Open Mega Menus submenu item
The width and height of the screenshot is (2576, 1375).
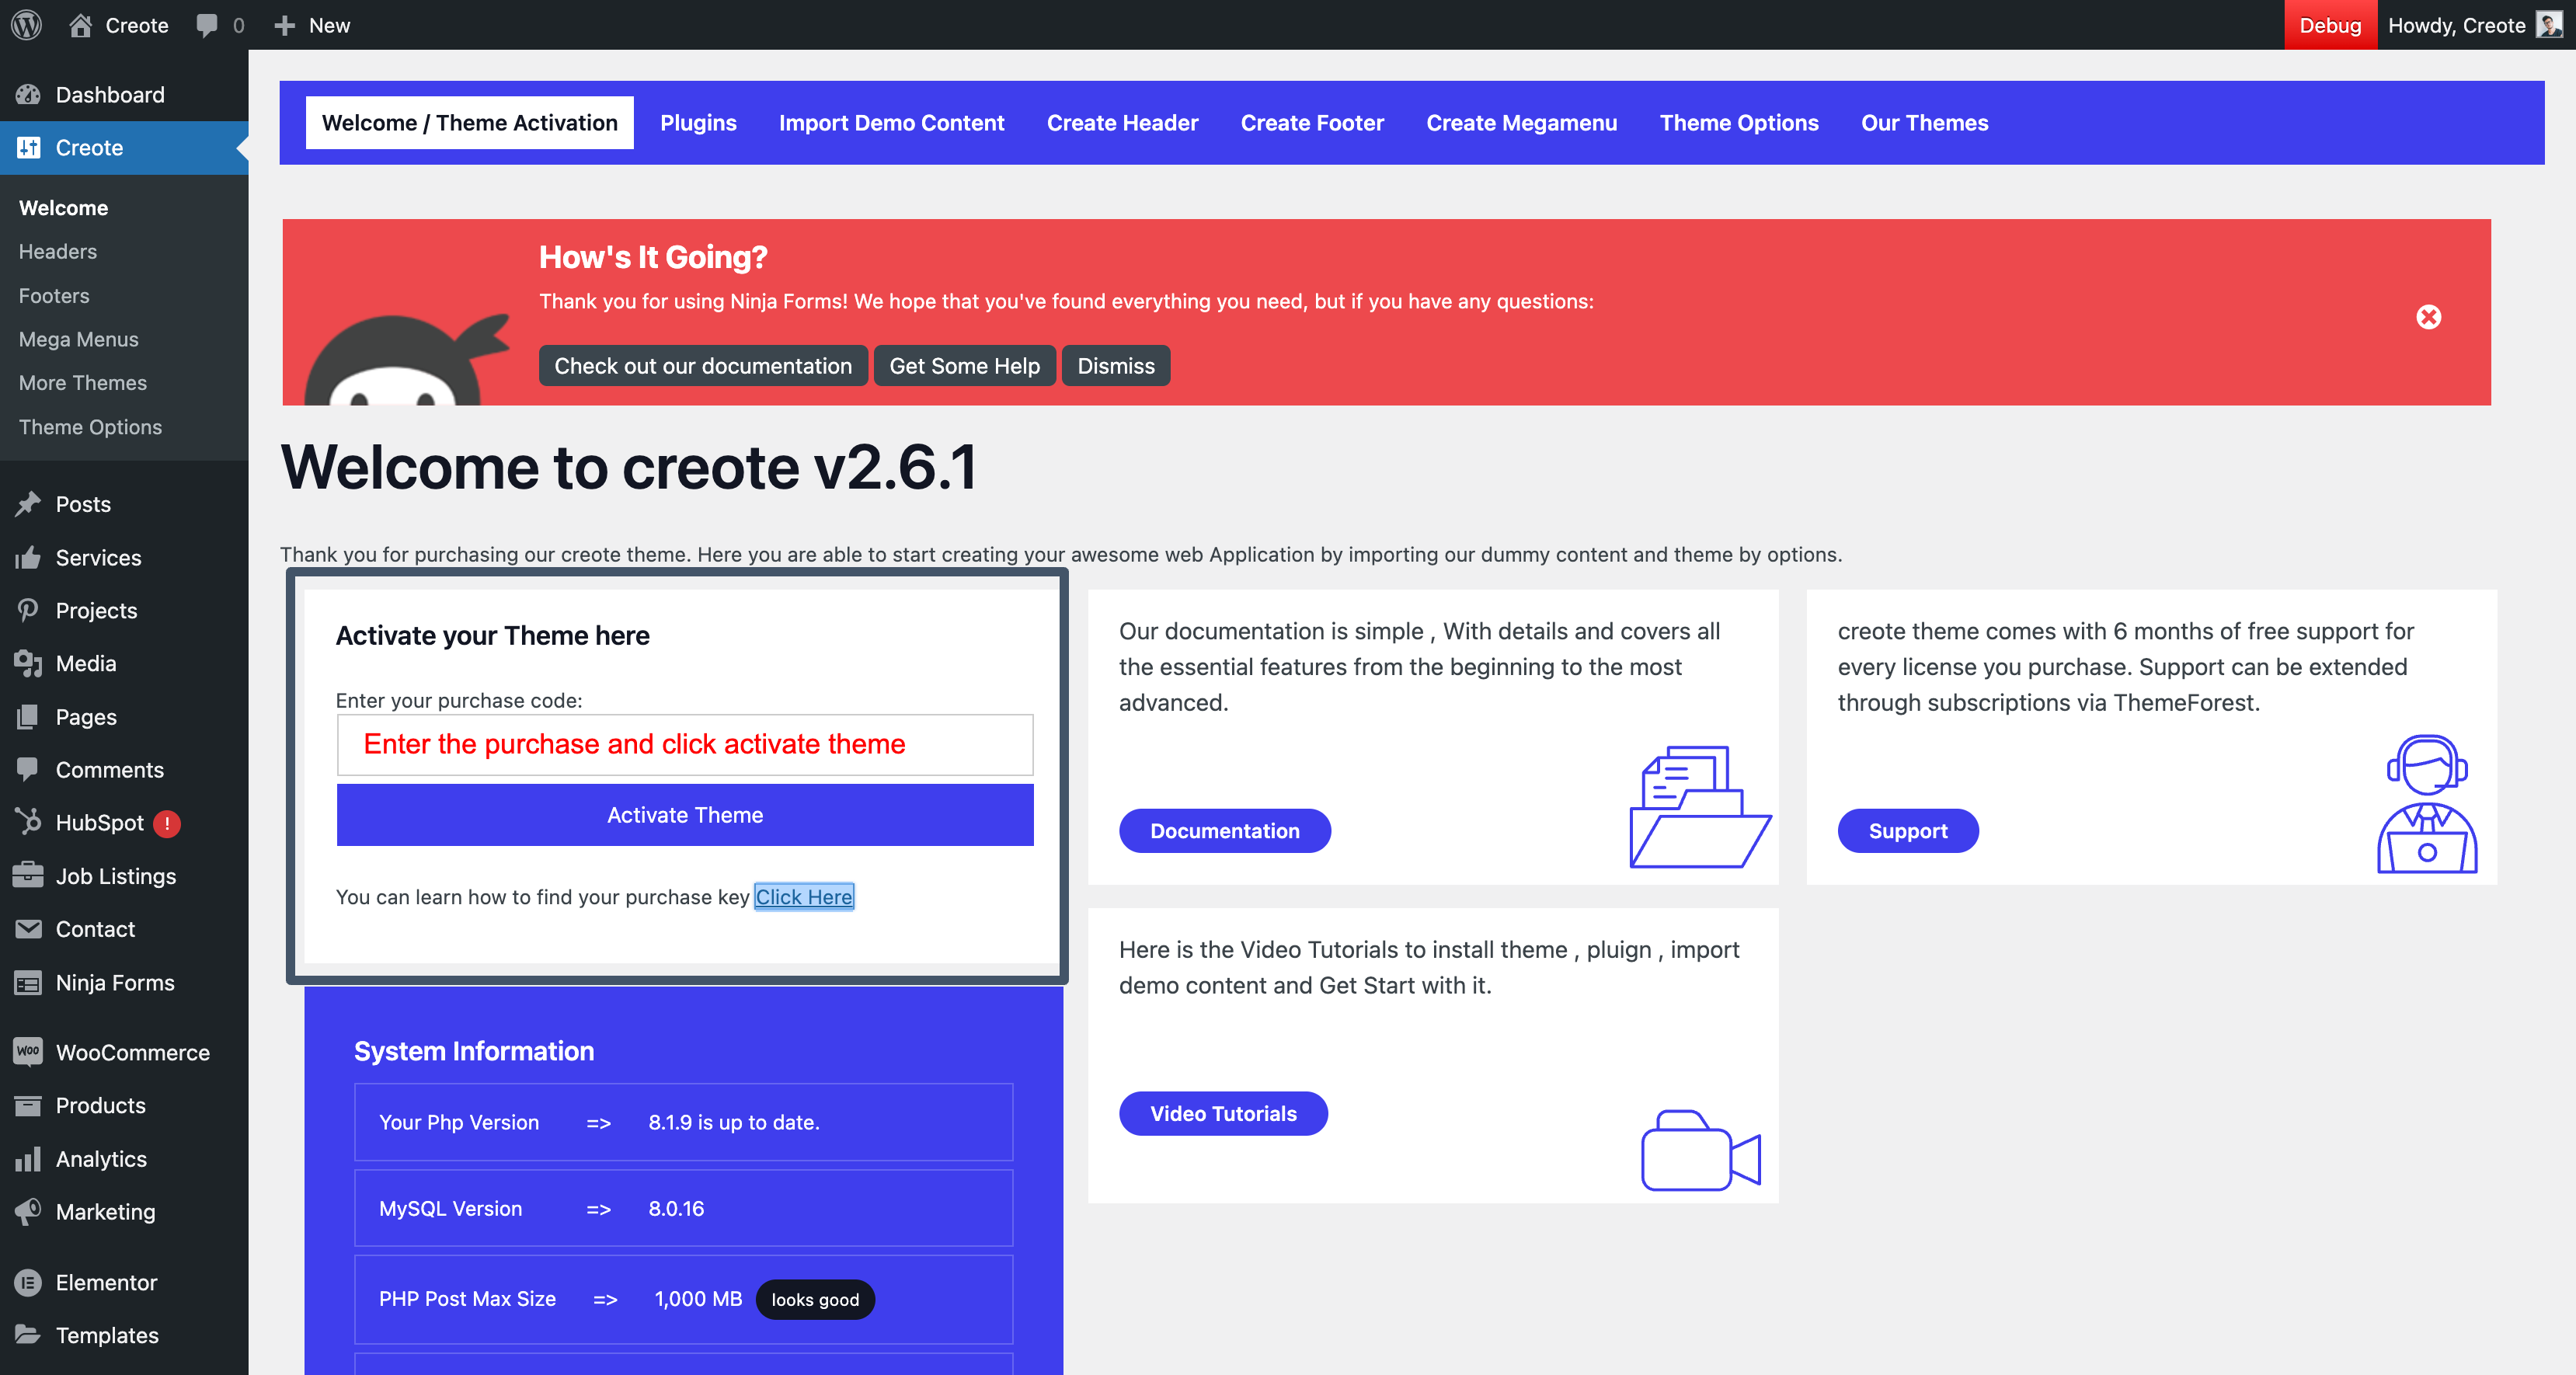pyautogui.click(x=79, y=340)
